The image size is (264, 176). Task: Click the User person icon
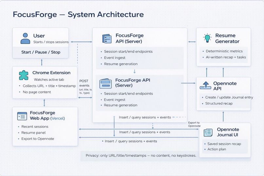[25, 38]
